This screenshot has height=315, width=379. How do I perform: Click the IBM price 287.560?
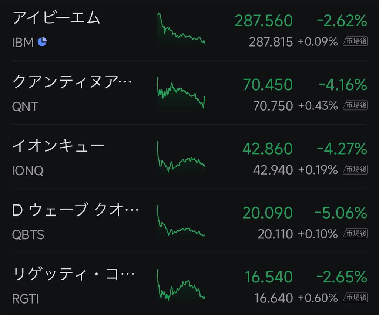pyautogui.click(x=264, y=20)
